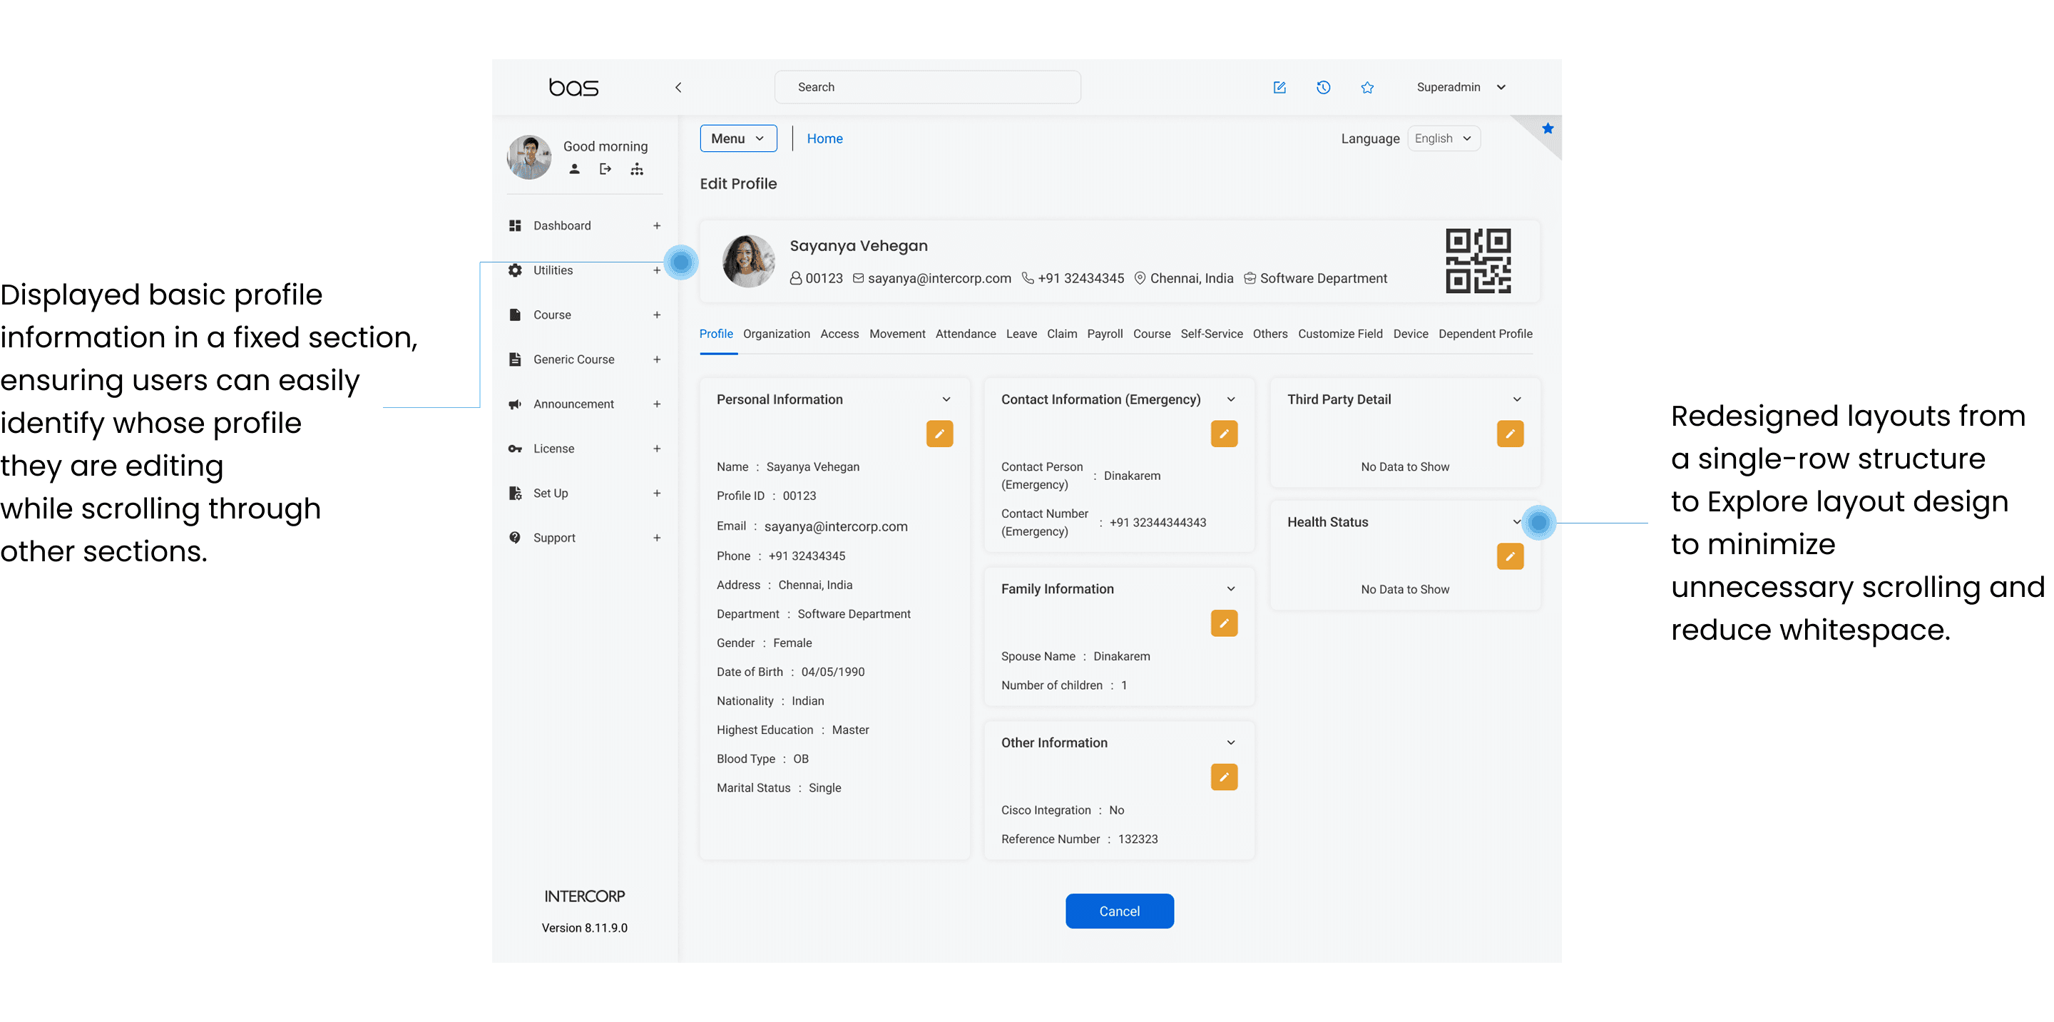Click the logout icon under Good morning

pyautogui.click(x=606, y=169)
